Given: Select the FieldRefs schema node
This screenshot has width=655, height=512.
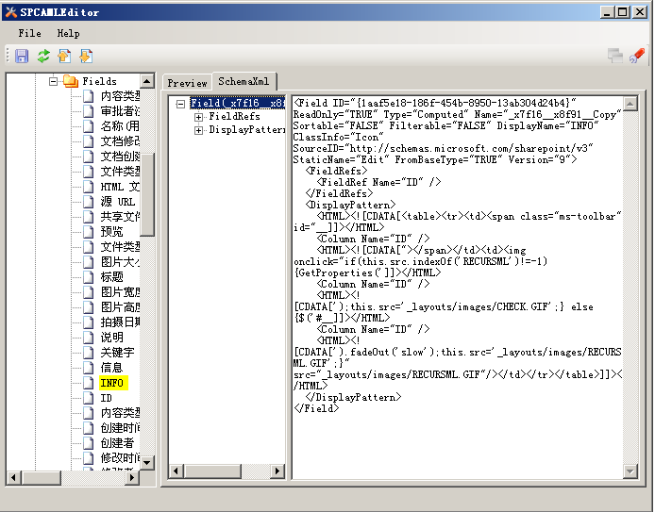Looking at the screenshot, I should point(234,116).
